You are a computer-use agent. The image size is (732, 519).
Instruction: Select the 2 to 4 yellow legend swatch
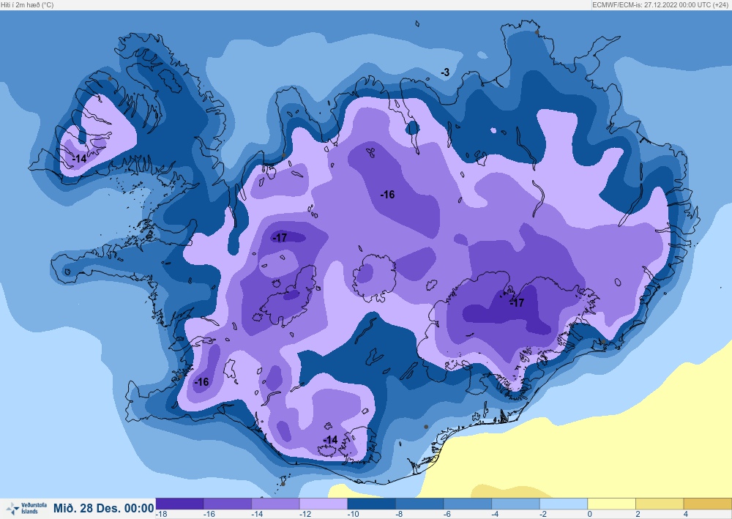[x=660, y=504]
